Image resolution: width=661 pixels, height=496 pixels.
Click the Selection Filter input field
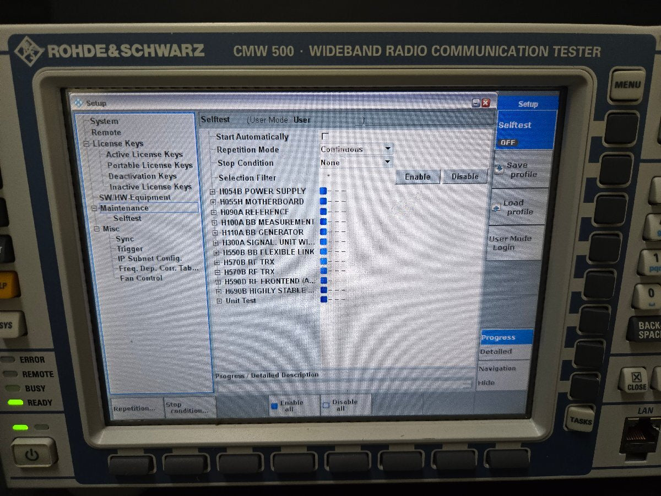[356, 176]
